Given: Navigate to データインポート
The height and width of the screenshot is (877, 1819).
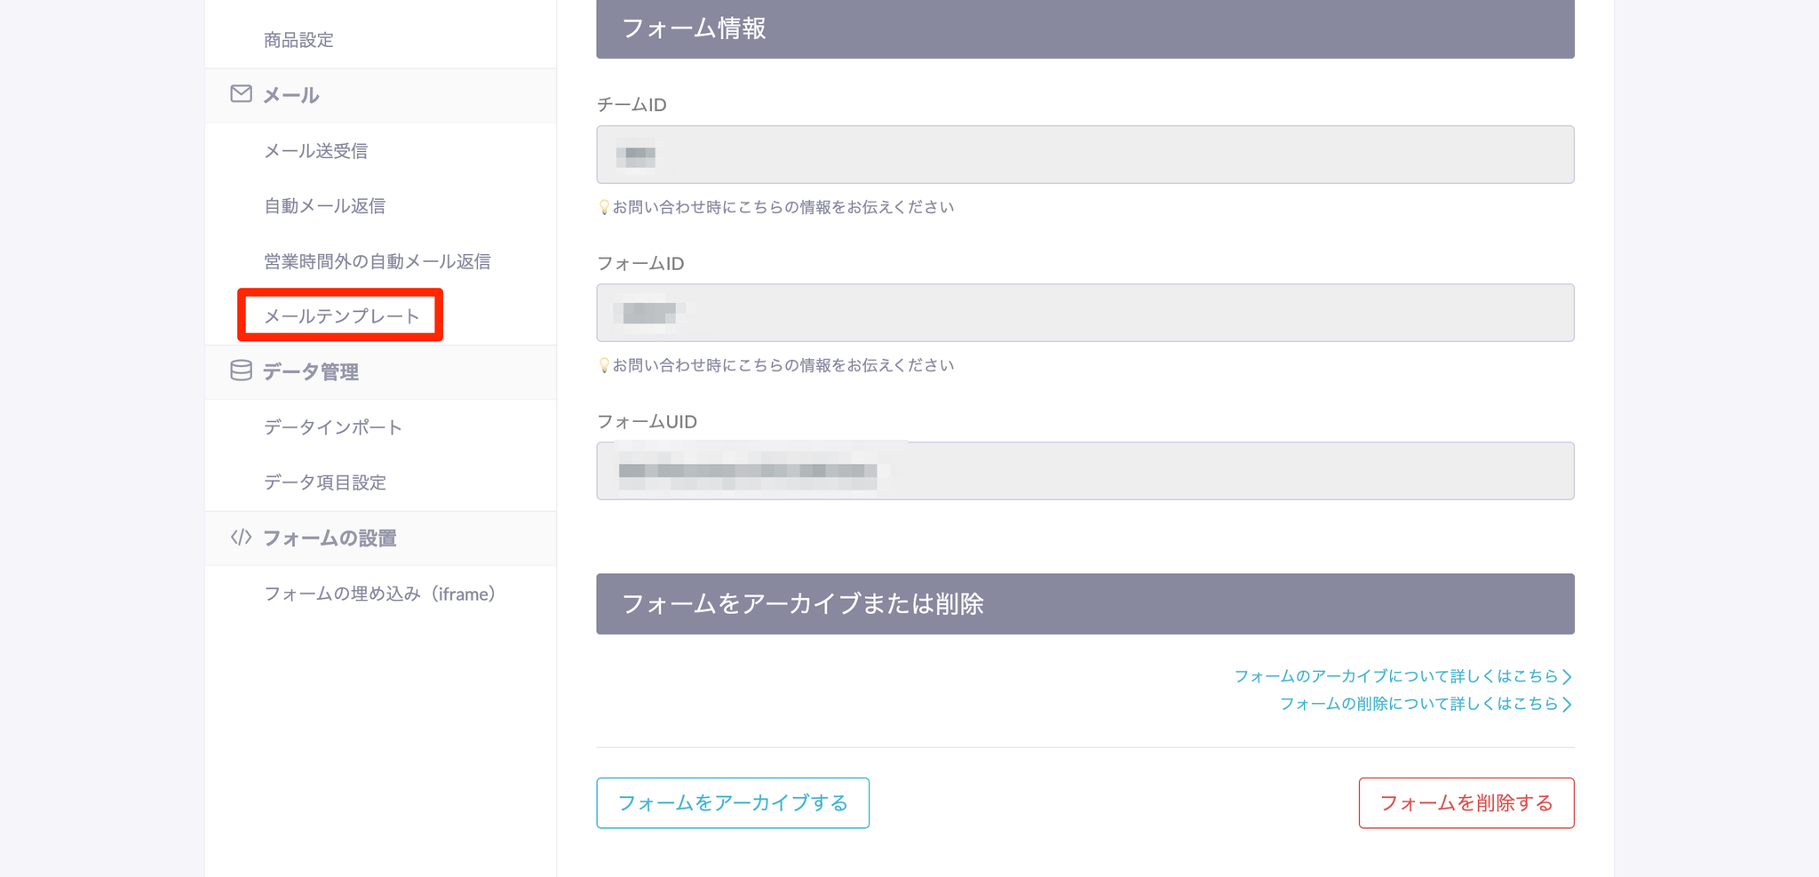Looking at the screenshot, I should click(333, 427).
